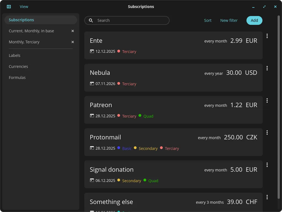Open the View menu
The height and width of the screenshot is (212, 282).
24,7
